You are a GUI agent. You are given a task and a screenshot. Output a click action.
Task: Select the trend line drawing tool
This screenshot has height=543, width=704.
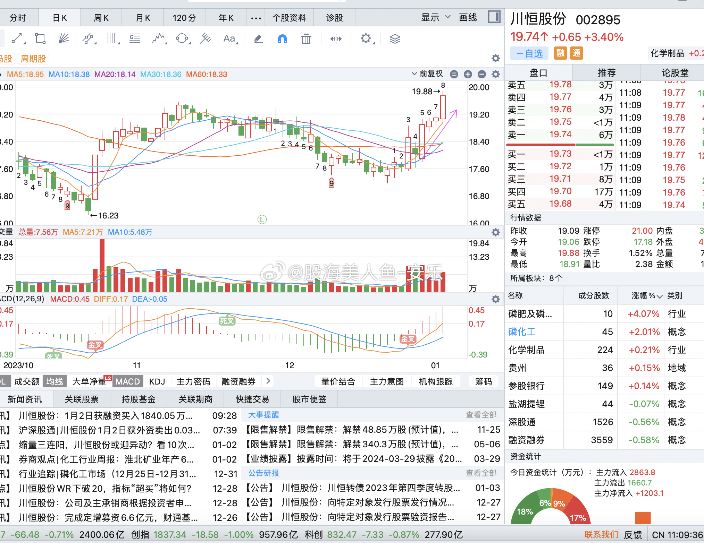[17, 38]
